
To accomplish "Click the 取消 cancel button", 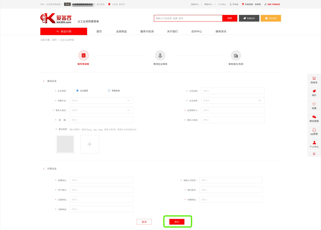I will [x=144, y=222].
